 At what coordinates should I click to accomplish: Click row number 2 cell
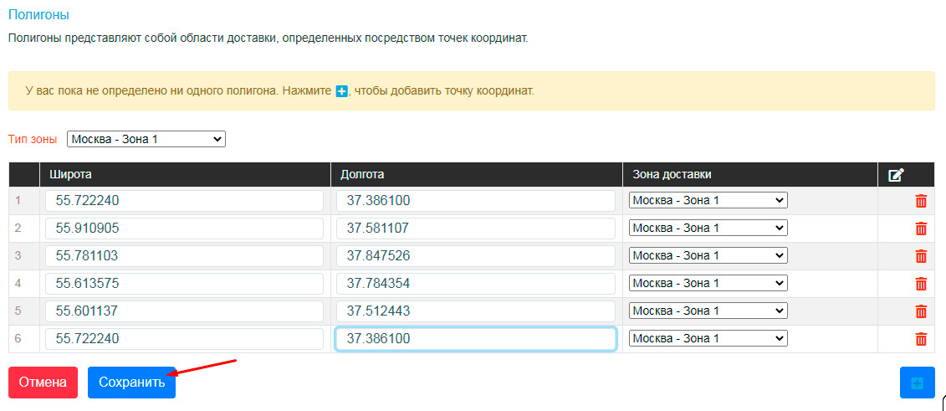click(24, 229)
